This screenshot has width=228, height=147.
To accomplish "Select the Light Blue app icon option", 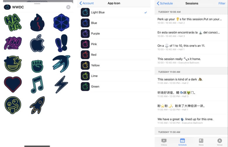I will pyautogui.click(x=114, y=13).
